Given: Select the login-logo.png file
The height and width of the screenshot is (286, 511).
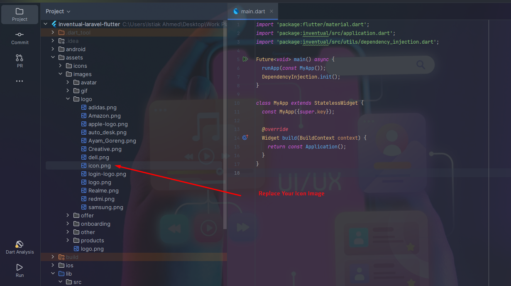Looking at the screenshot, I should pos(107,174).
